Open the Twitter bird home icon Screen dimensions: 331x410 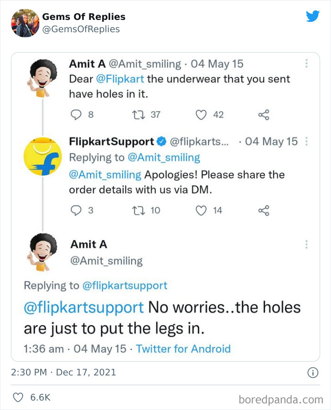click(313, 17)
